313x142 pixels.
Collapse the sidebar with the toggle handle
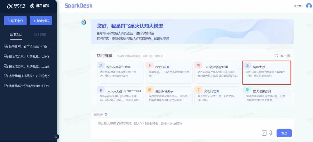(56, 137)
